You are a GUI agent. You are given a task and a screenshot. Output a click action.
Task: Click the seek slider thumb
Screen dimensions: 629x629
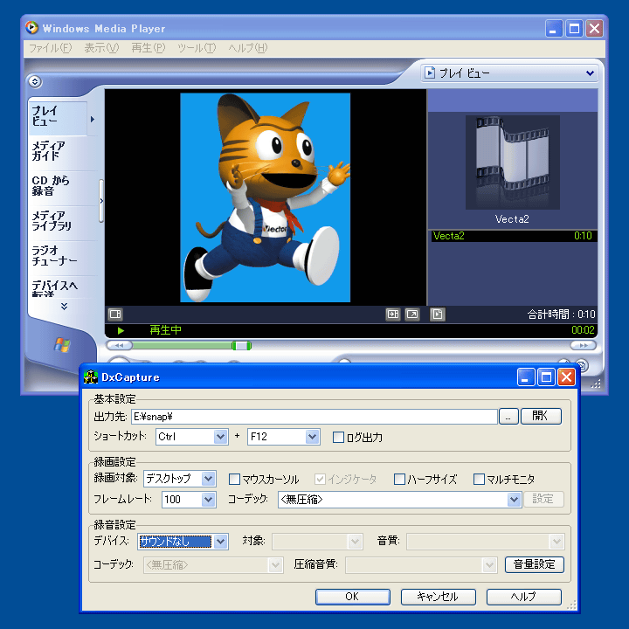[241, 345]
